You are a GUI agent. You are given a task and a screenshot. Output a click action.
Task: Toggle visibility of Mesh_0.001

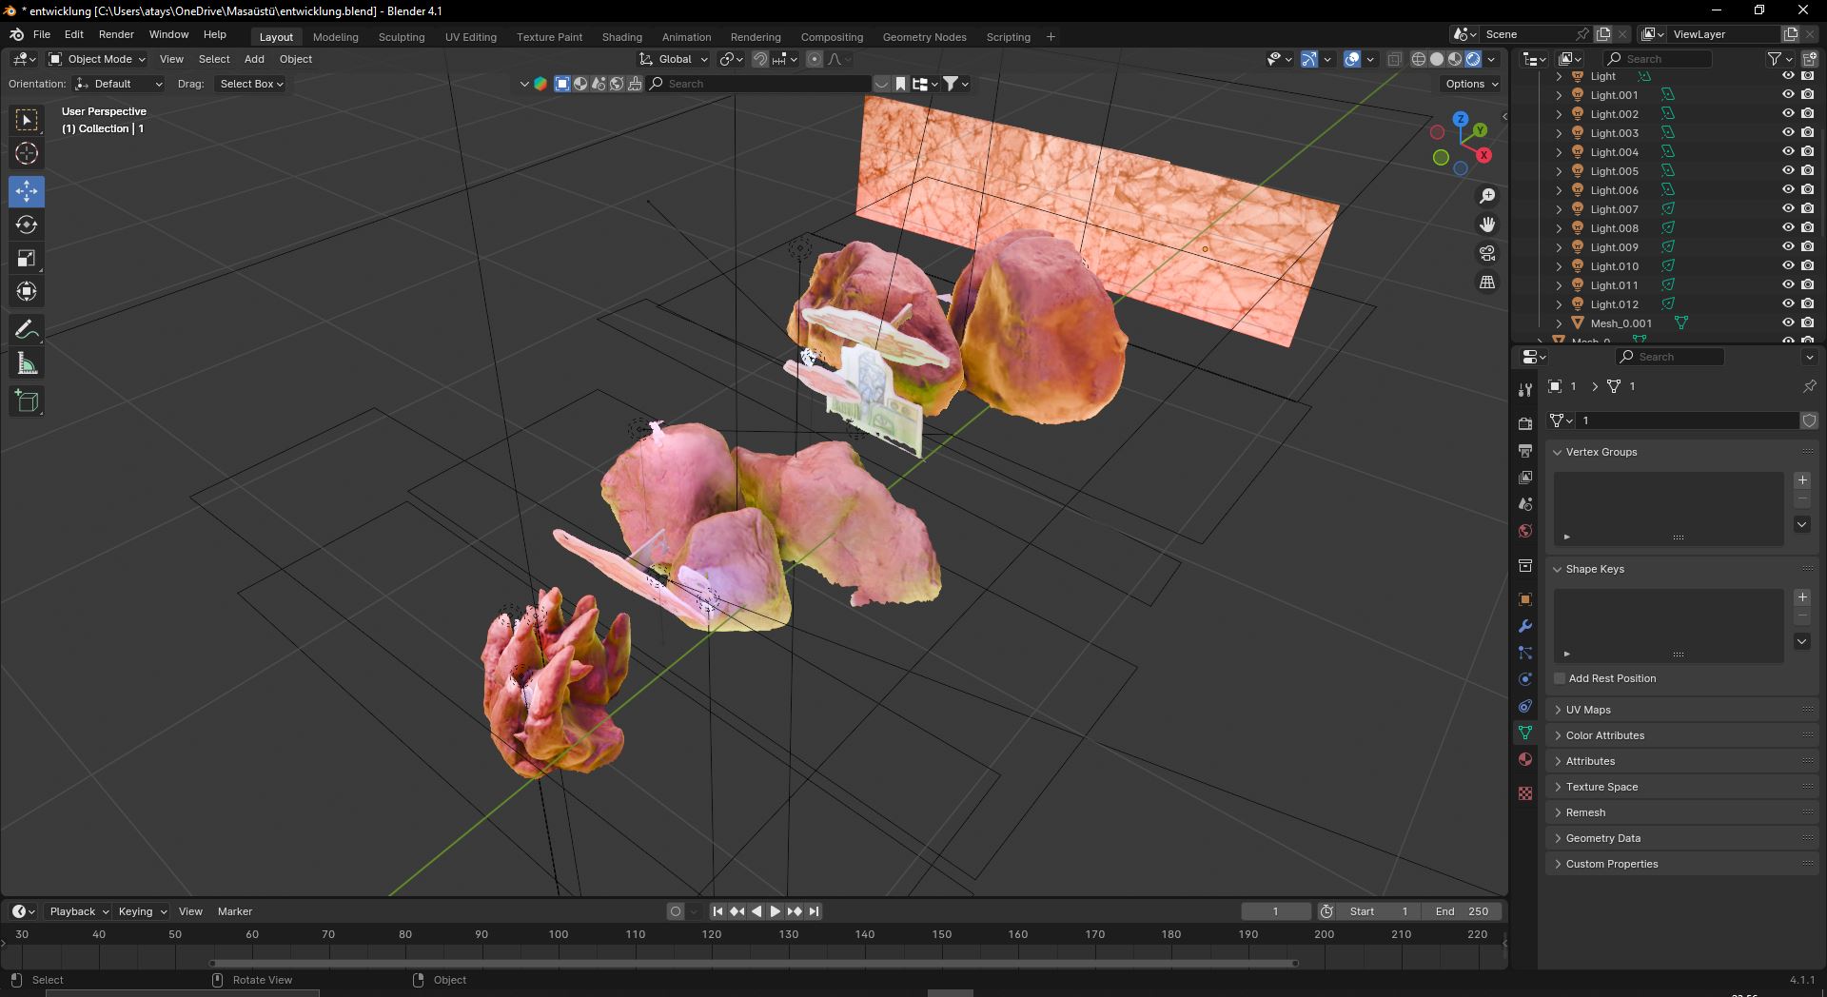(1788, 323)
